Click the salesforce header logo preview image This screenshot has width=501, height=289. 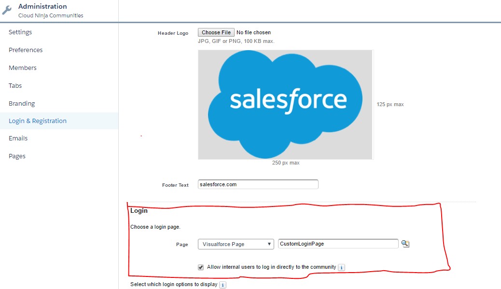click(x=285, y=104)
